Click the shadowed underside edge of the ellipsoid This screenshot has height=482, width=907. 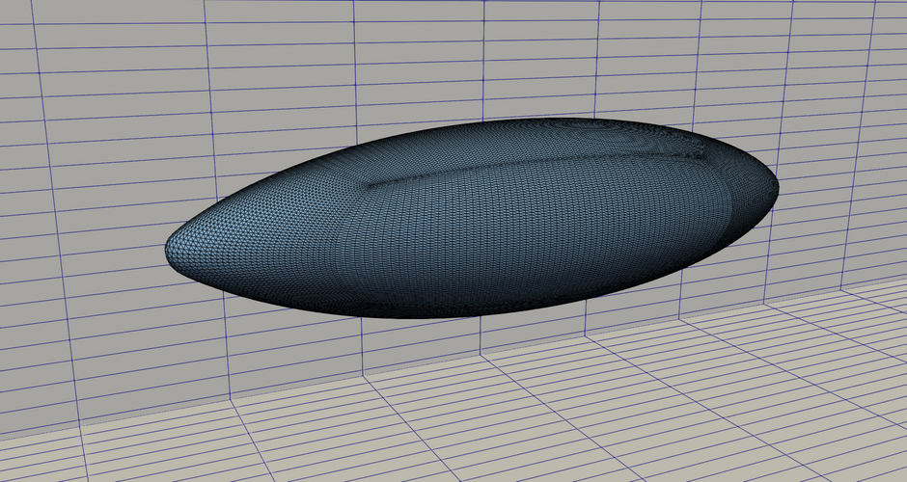[x=463, y=309]
